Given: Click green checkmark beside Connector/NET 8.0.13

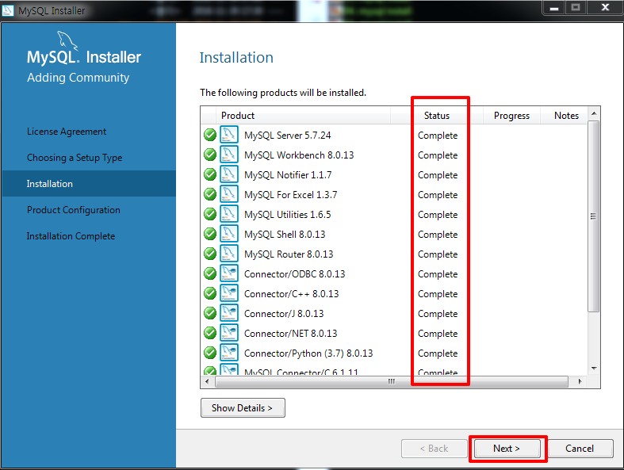Looking at the screenshot, I should [210, 333].
